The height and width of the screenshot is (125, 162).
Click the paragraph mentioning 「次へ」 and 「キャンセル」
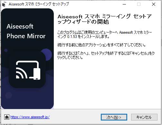pyautogui.click(x=106, y=55)
